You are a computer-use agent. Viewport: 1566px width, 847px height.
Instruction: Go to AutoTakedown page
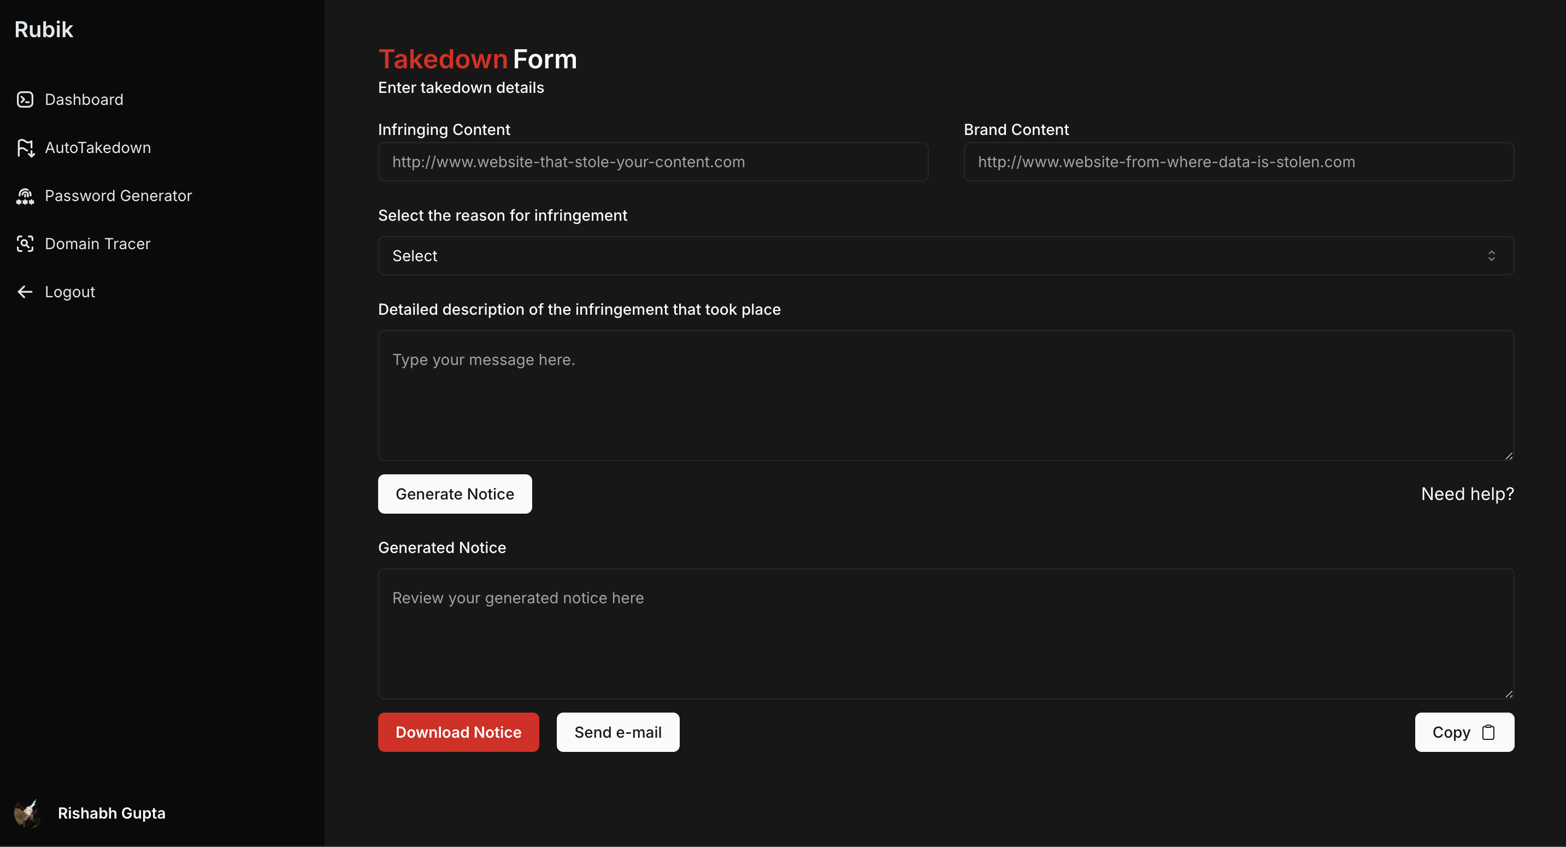tap(97, 148)
